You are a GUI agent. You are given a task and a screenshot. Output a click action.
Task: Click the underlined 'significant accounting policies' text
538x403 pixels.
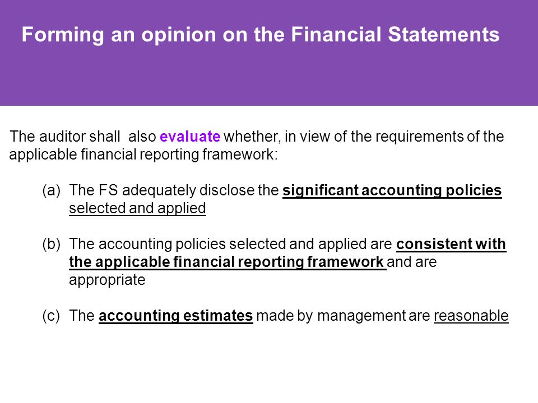[392, 190]
